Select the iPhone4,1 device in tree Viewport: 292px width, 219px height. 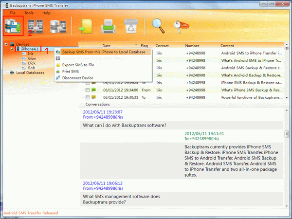pos(30,49)
